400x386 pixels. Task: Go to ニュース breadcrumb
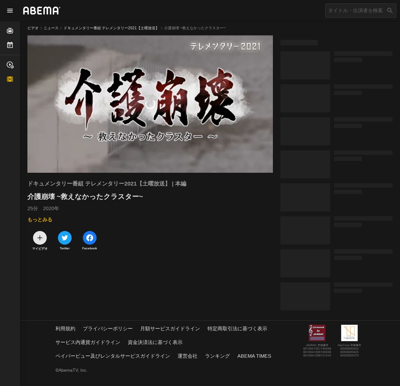[51, 28]
